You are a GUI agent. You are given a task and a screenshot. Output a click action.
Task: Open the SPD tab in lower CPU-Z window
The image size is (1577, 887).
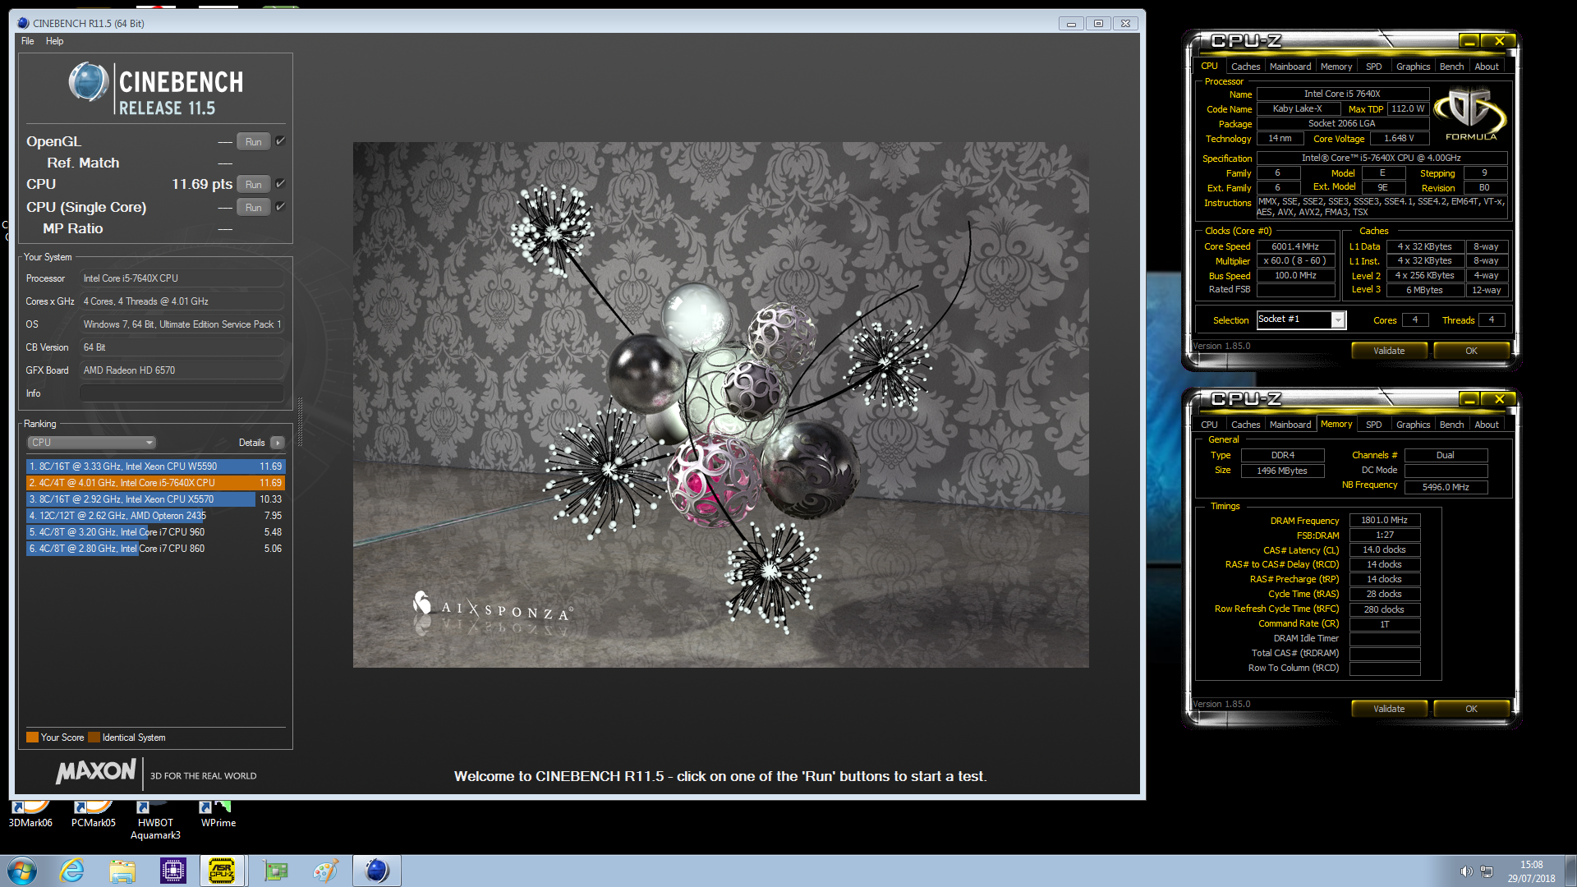1373,425
